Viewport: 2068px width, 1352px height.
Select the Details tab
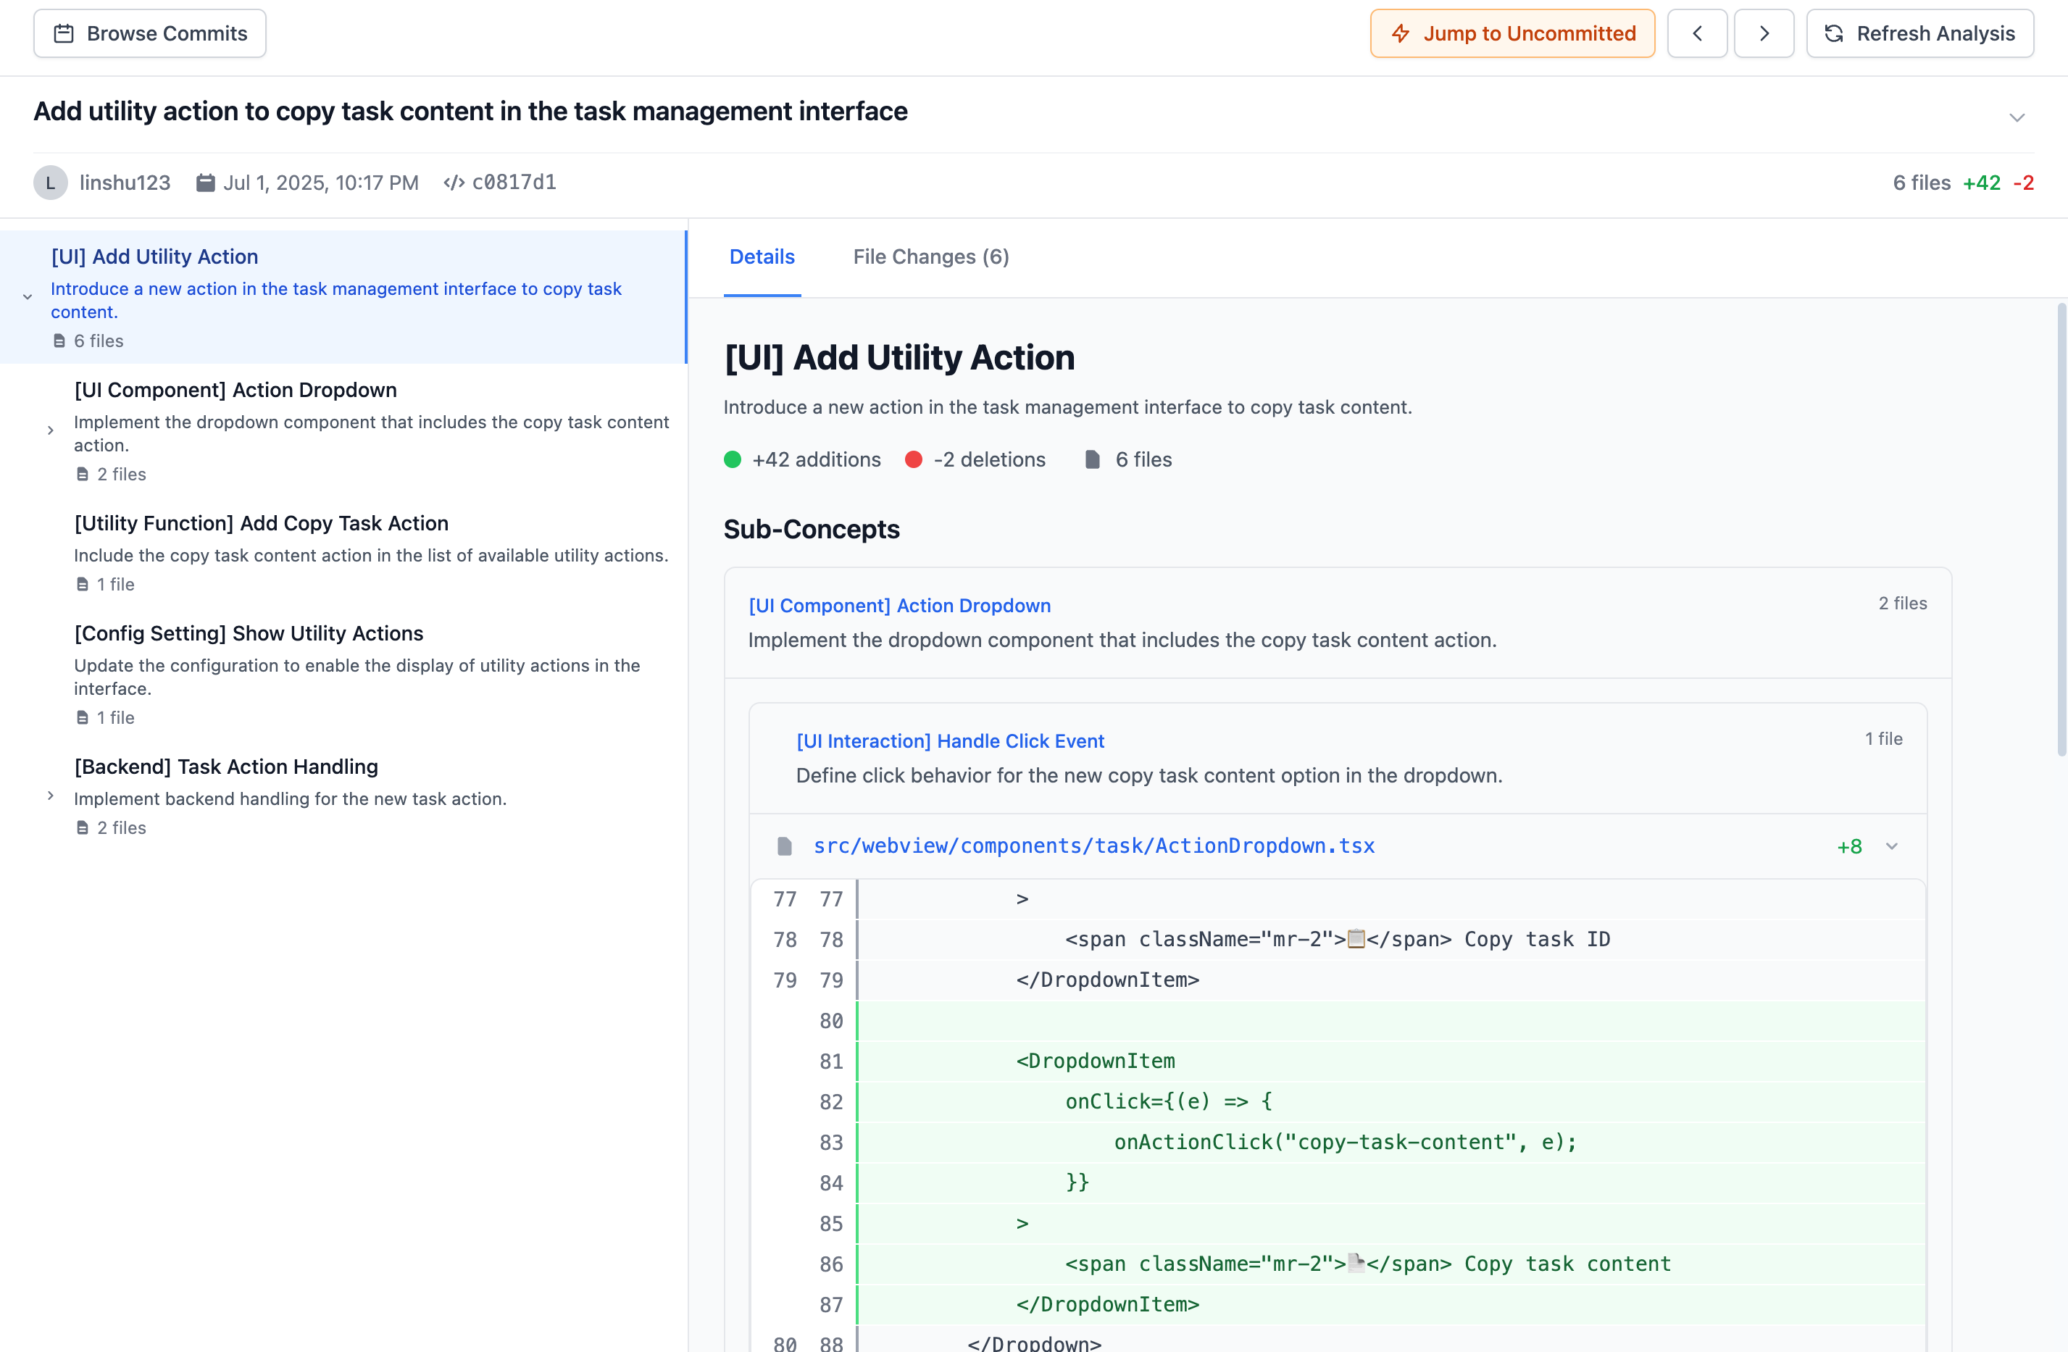click(x=761, y=257)
